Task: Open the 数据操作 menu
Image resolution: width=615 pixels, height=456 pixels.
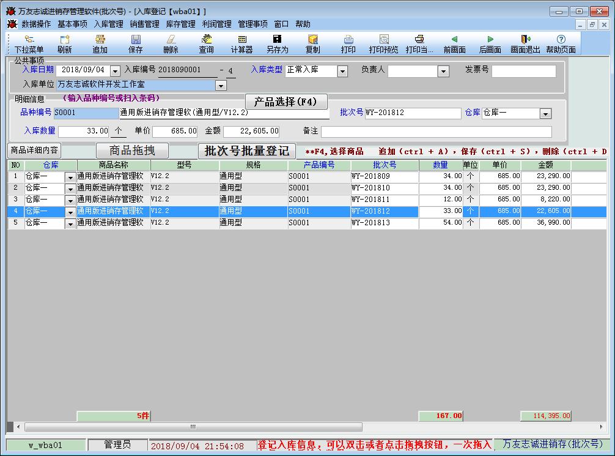Action: pyautogui.click(x=36, y=24)
